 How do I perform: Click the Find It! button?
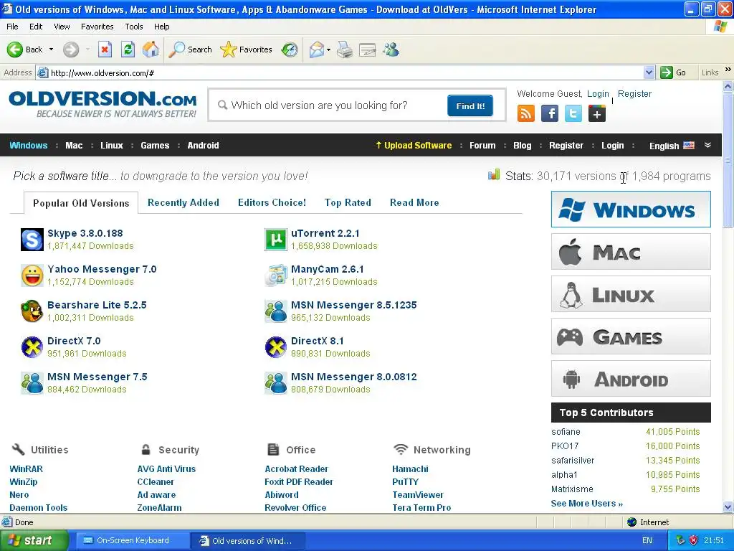tap(470, 106)
